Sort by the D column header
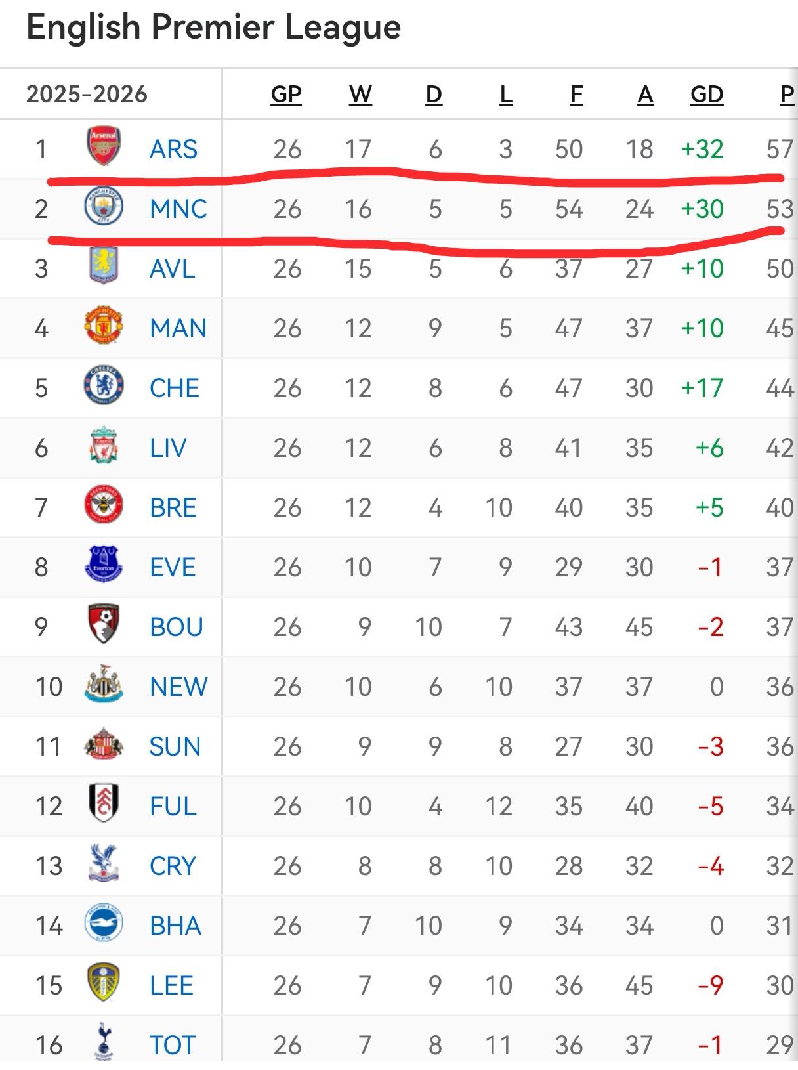This screenshot has height=1070, width=798. 434,95
